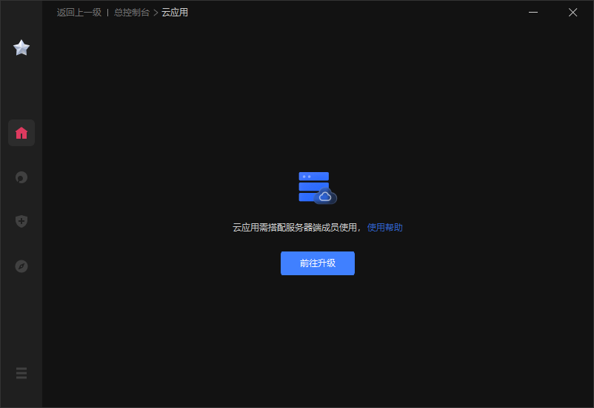This screenshot has width=594, height=408.
Task: Open the compass discover sidebar icon
Action: [21, 266]
